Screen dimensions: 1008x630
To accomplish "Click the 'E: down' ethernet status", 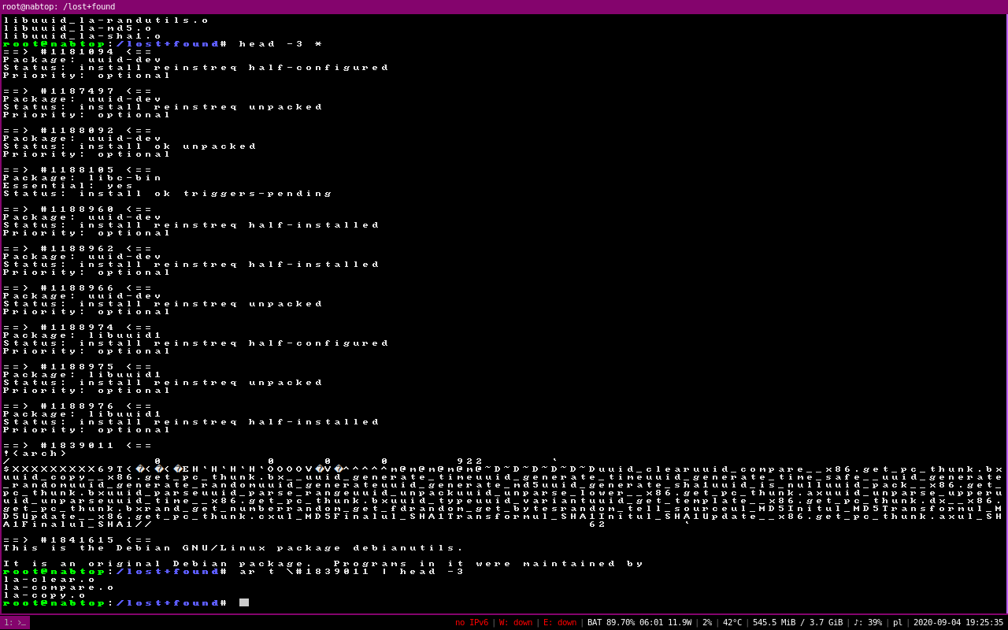I will pos(559,622).
